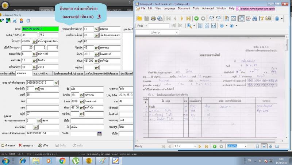292x165 pixels.
Task: Open Internet Explorer from the taskbar
Action: tap(23, 161)
